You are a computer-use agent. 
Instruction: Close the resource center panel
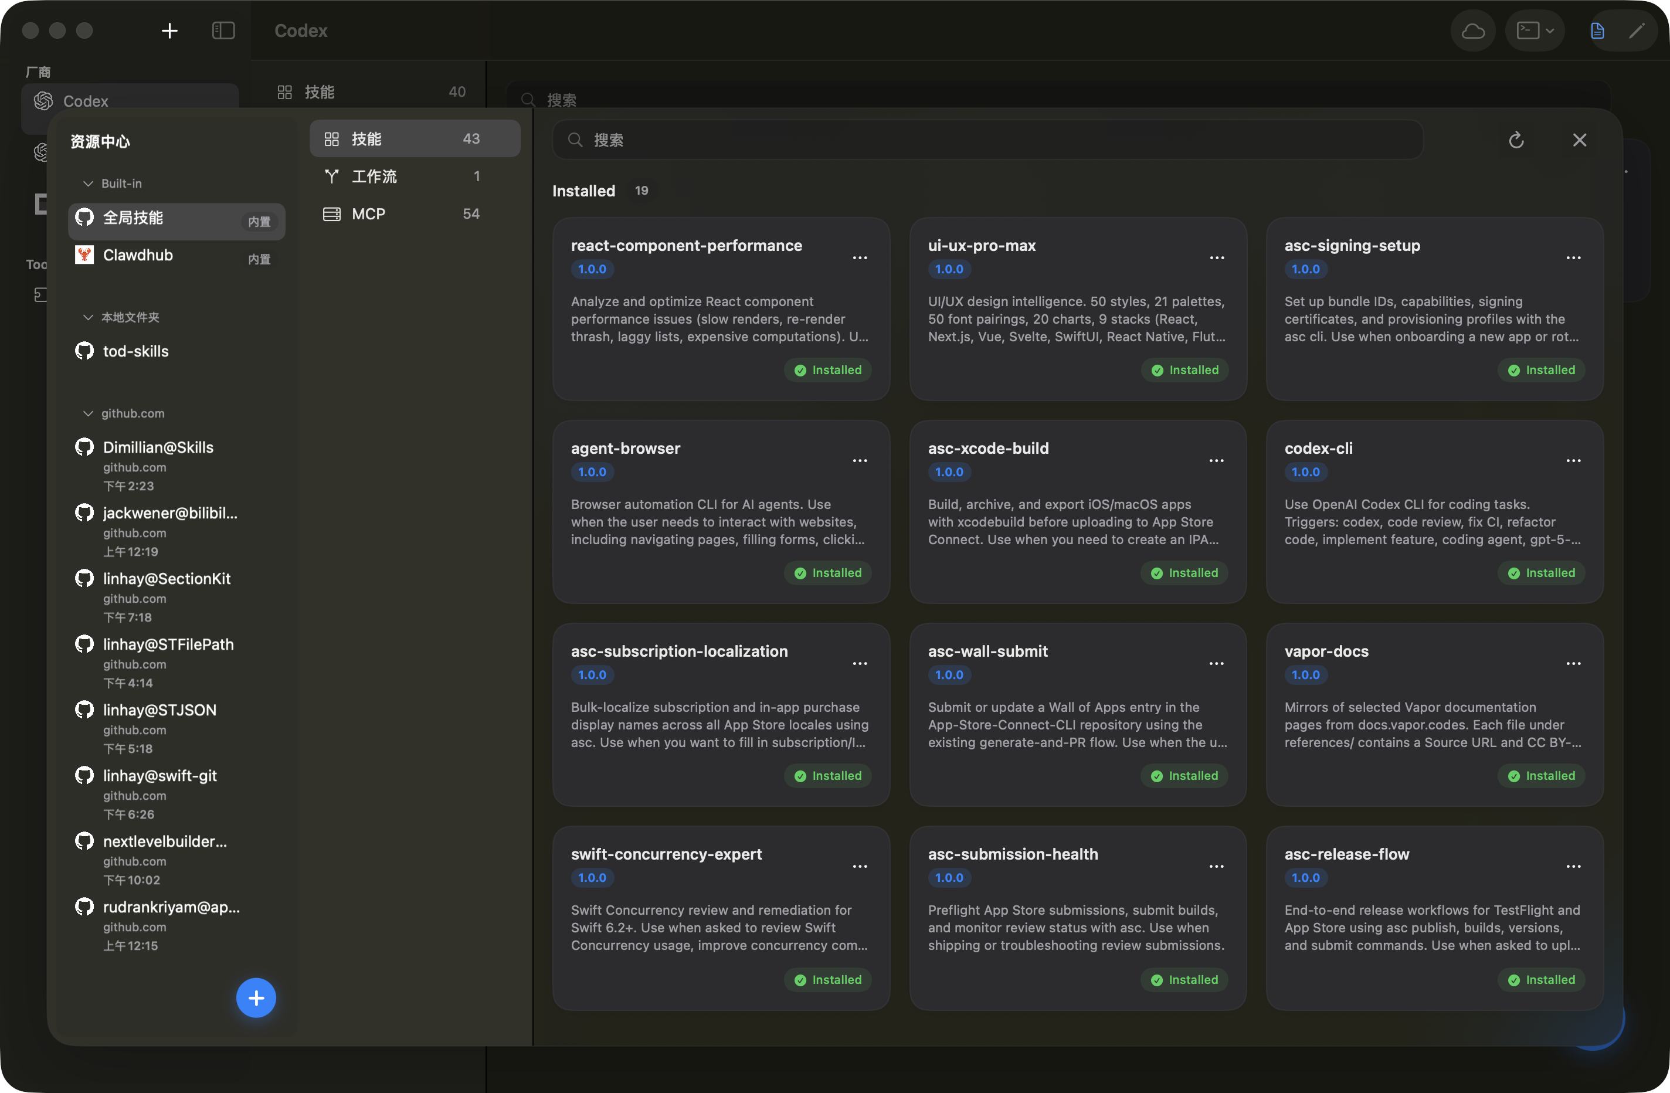click(1579, 140)
